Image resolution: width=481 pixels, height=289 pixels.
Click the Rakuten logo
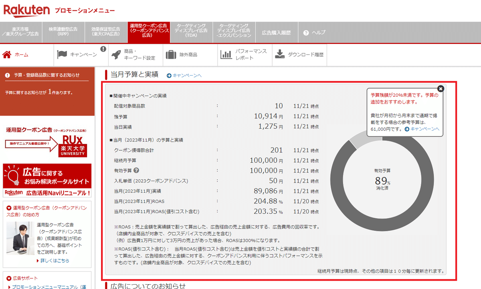point(26,10)
